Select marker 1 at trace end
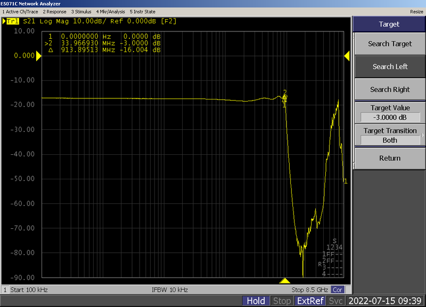Image resolution: width=426 pixels, height=307 pixels. pyautogui.click(x=346, y=181)
